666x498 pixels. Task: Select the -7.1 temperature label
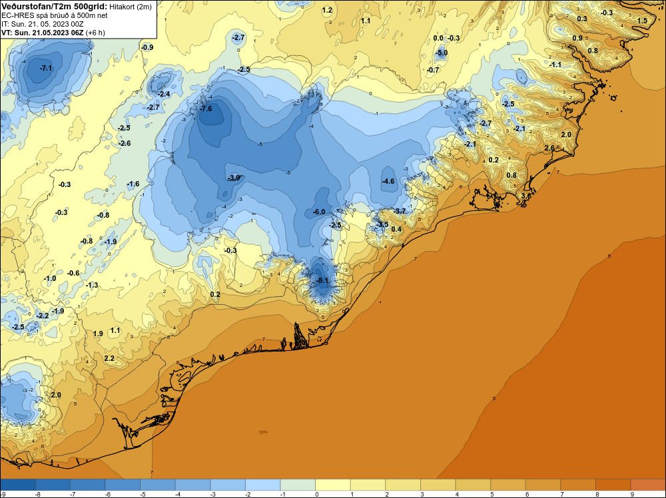[46, 68]
